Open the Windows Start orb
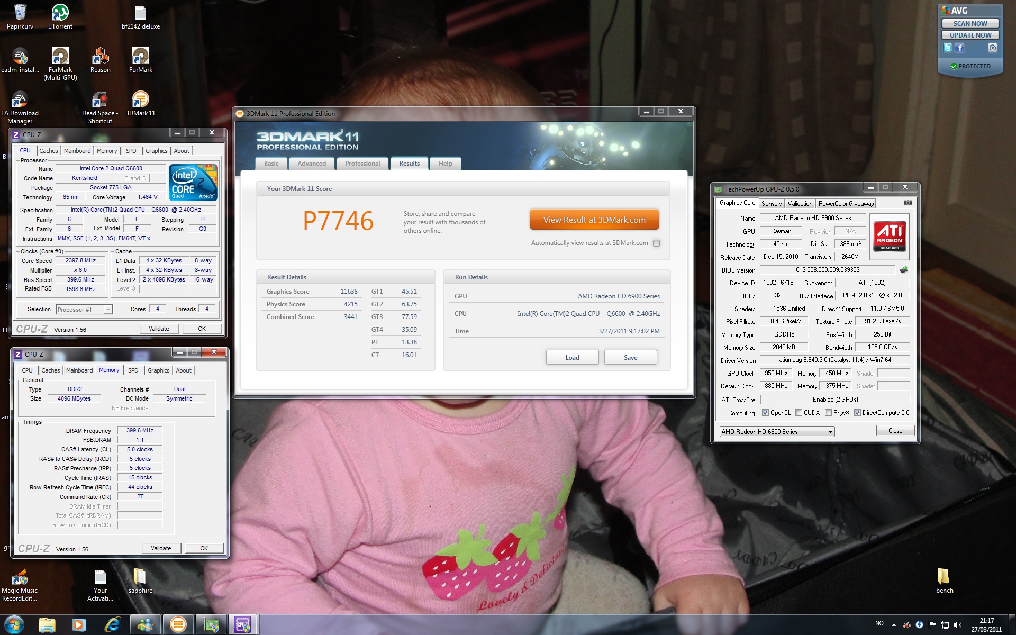The width and height of the screenshot is (1016, 635). [x=14, y=625]
